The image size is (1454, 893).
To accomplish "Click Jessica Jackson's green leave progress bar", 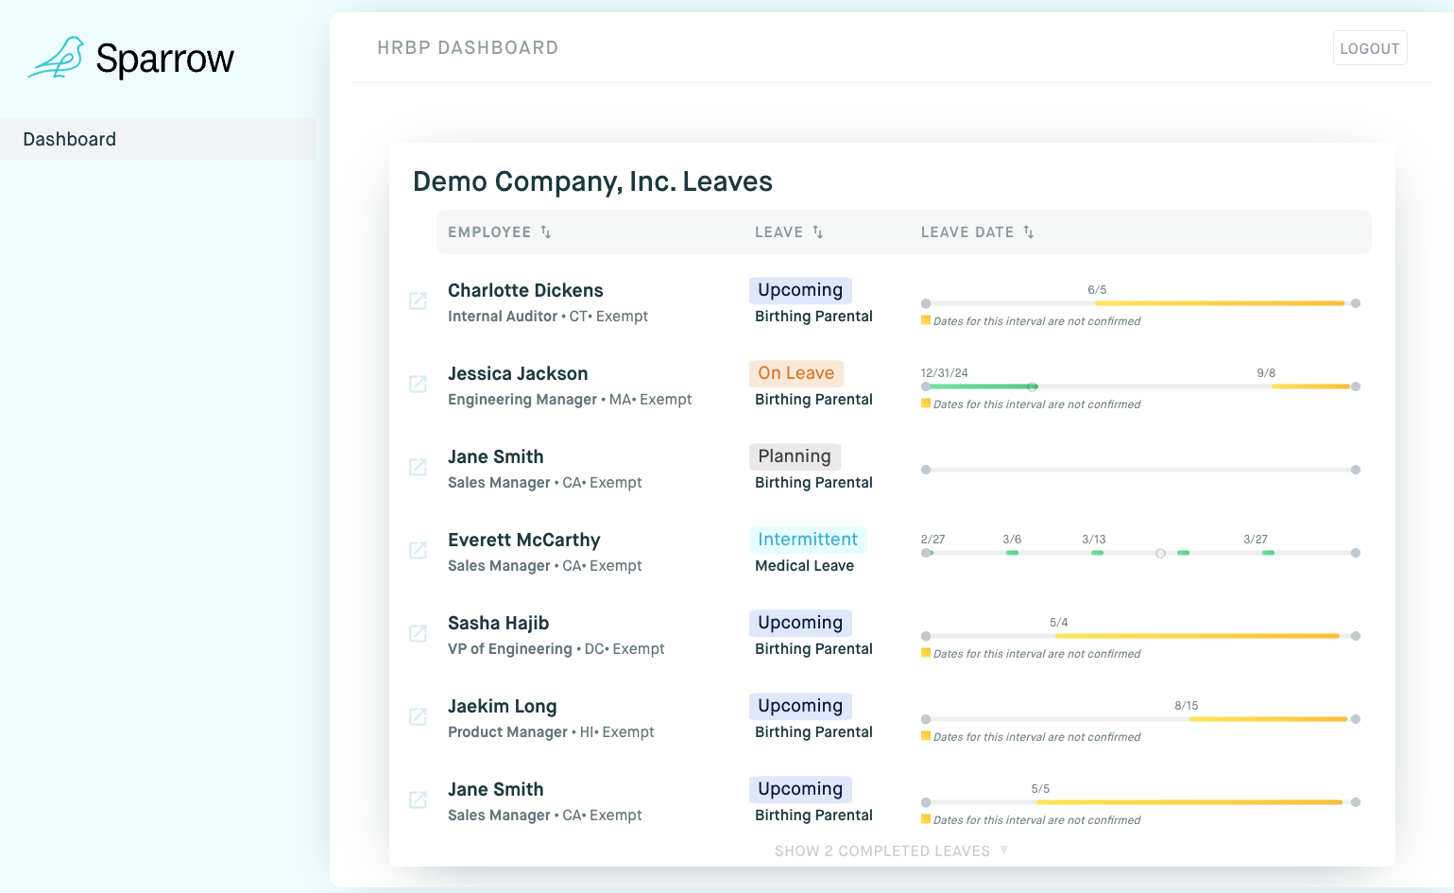I will click(978, 386).
